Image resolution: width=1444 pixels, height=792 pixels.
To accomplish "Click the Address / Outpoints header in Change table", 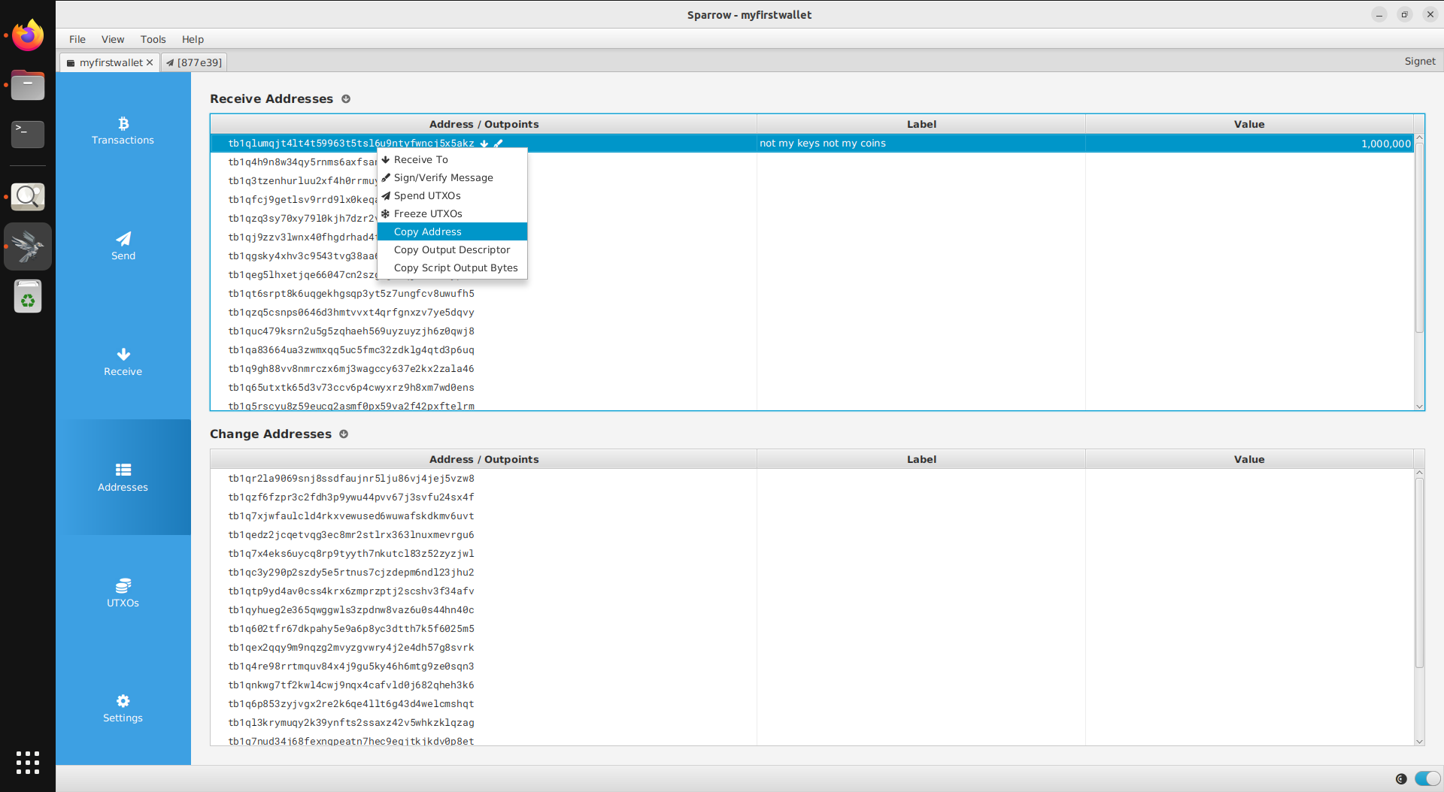I will click(x=484, y=459).
